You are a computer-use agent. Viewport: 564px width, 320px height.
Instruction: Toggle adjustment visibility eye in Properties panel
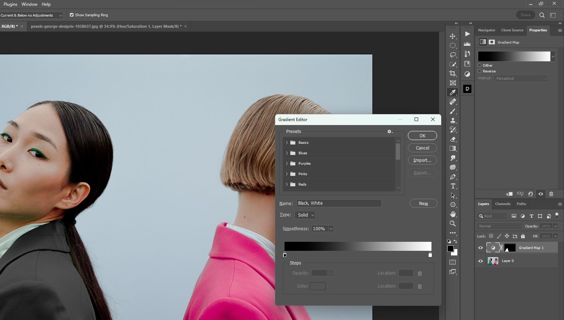pyautogui.click(x=541, y=194)
